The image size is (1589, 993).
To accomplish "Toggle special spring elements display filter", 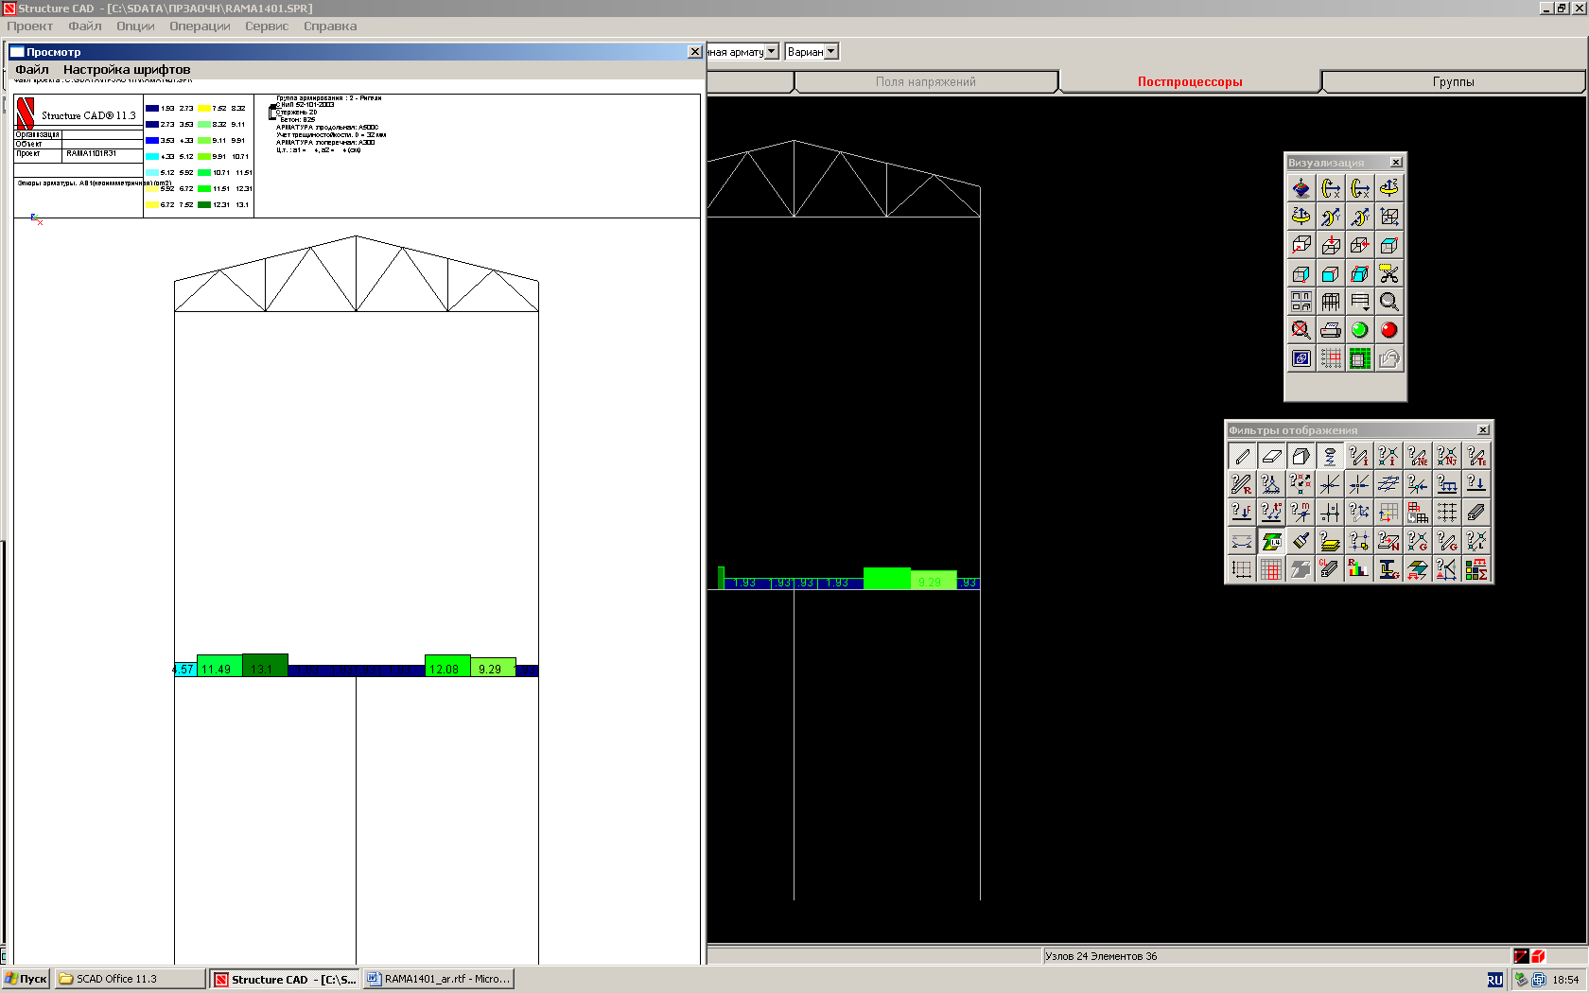I will coord(1330,456).
